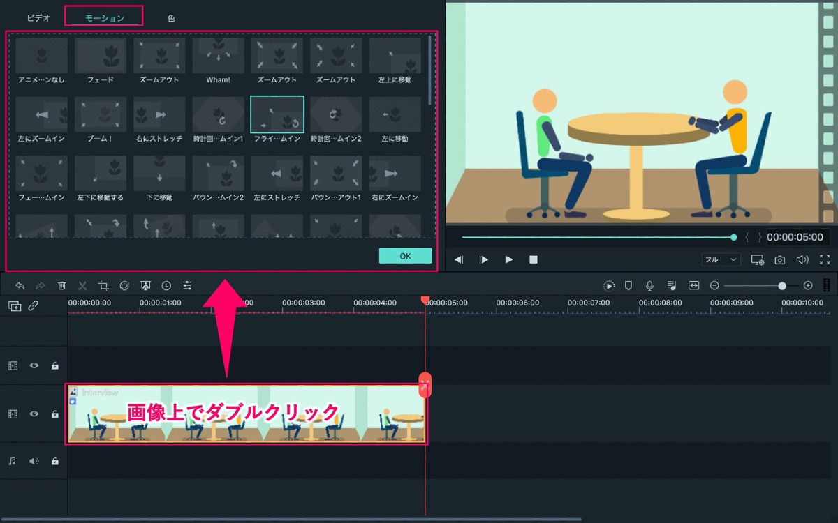This screenshot has height=523, width=838.
Task: Choose the 下に移動 motion preset
Action: click(159, 179)
